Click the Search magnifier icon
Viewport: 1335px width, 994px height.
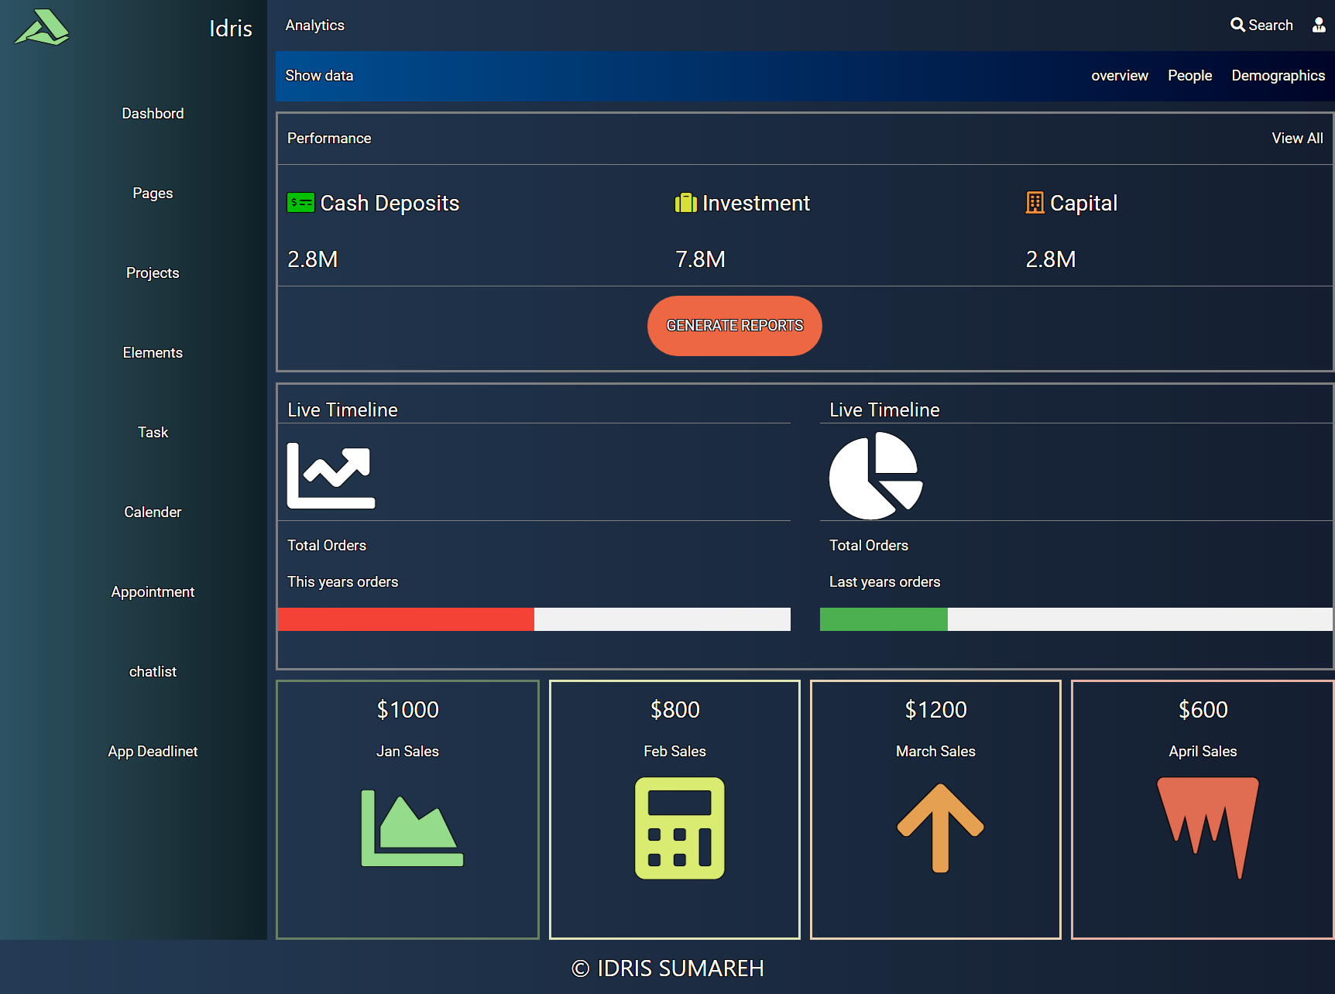coord(1237,25)
